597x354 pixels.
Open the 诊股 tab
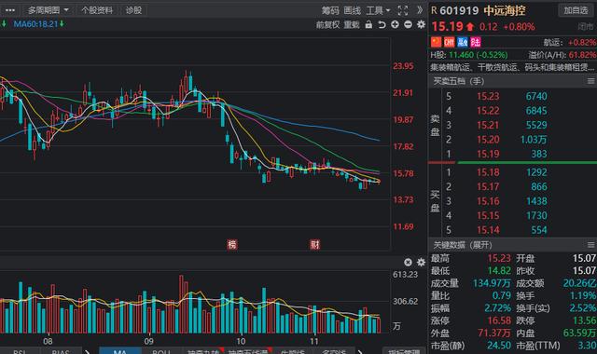(133, 10)
